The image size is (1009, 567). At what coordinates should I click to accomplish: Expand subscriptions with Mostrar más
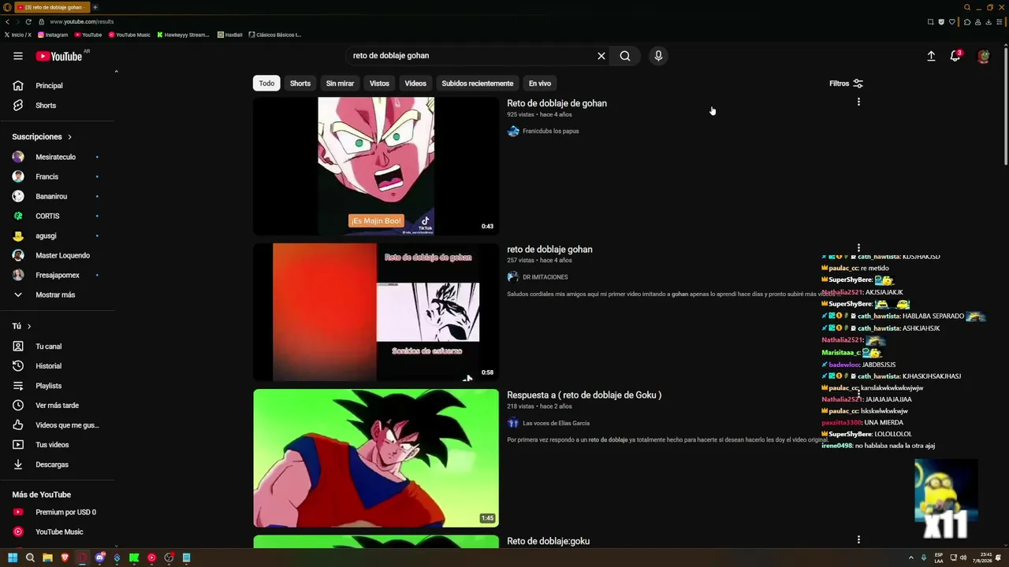[x=59, y=295]
